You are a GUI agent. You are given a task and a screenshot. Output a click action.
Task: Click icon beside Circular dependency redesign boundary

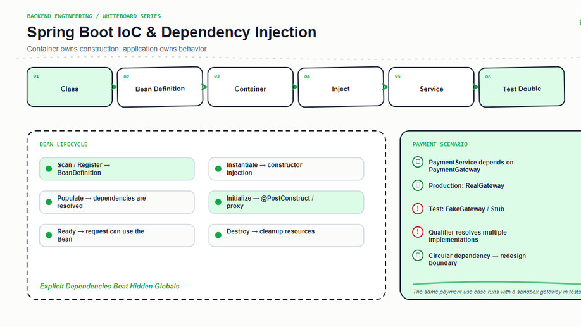coord(418,255)
